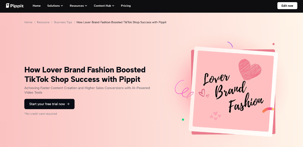This screenshot has height=147, width=303.
Task: Click the Lover Brand Fashion hero image
Action: click(233, 90)
